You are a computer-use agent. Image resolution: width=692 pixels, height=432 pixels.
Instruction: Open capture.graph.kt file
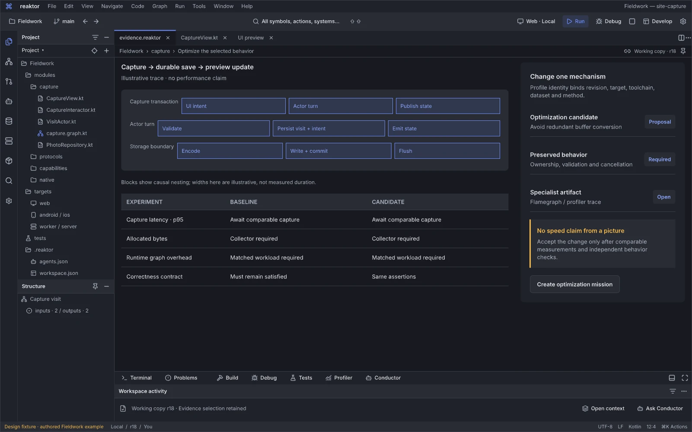click(x=67, y=133)
